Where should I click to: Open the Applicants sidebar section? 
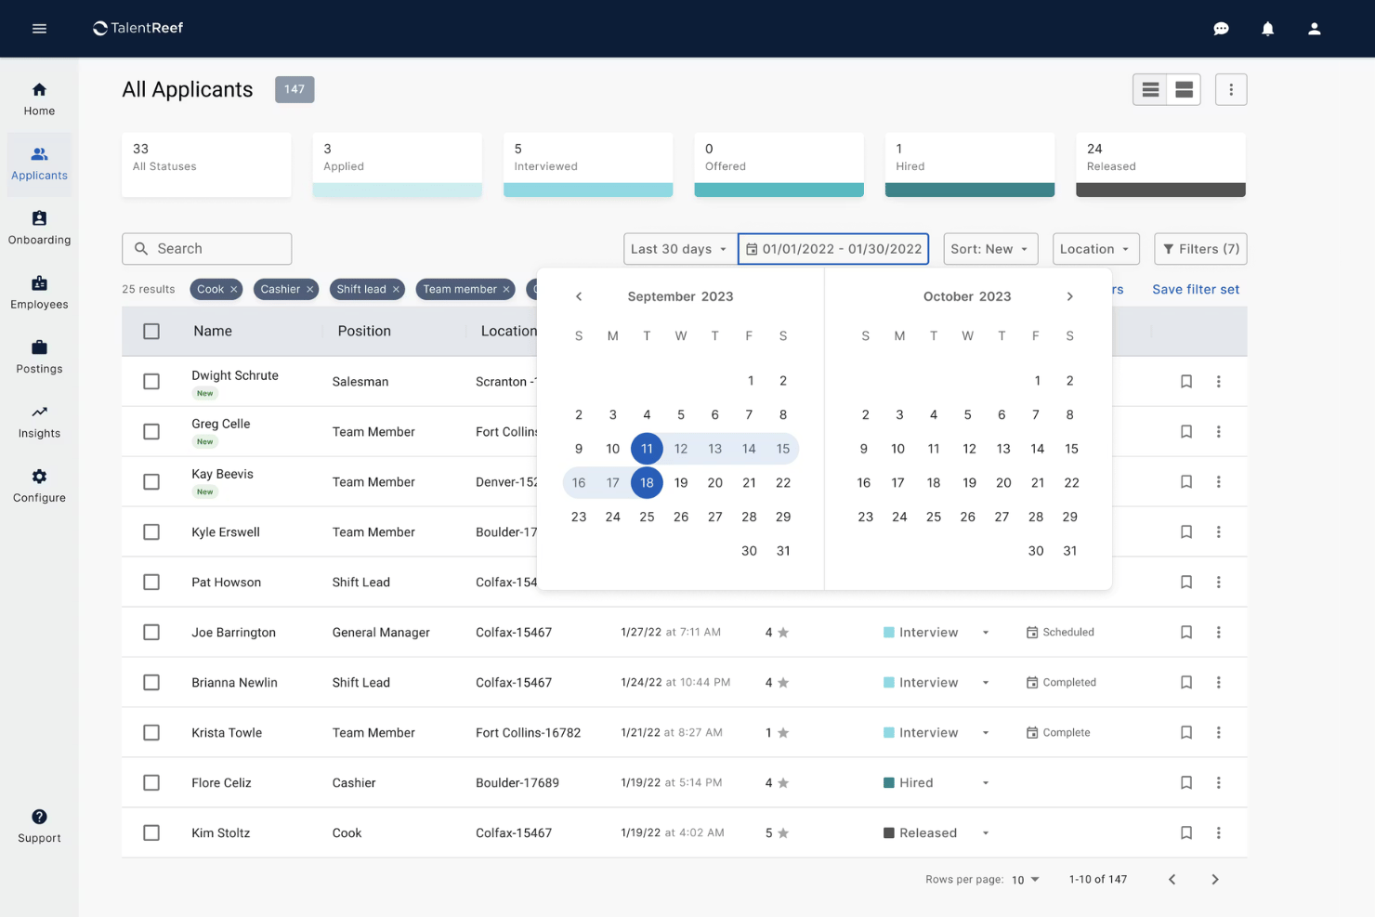click(x=39, y=164)
